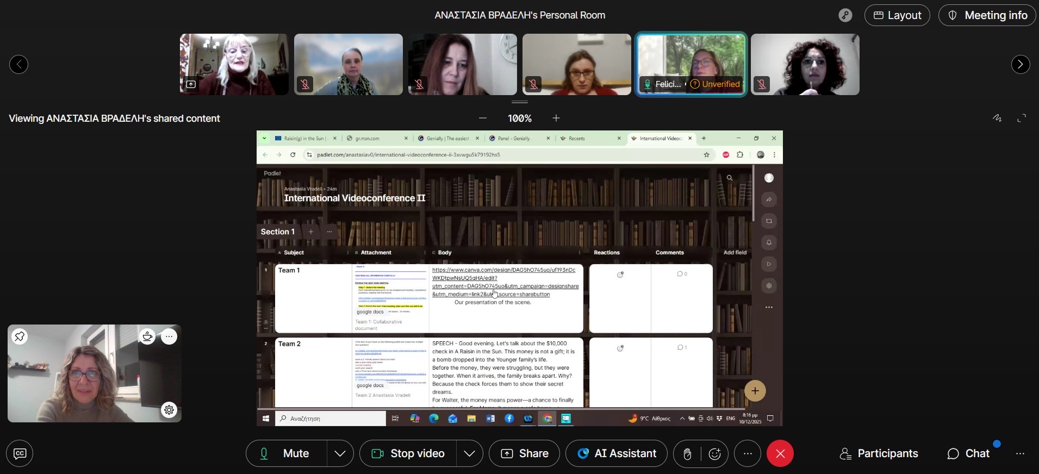Unpin the self-view video with pin icon
Viewport: 1039px width, 474px height.
[20, 336]
